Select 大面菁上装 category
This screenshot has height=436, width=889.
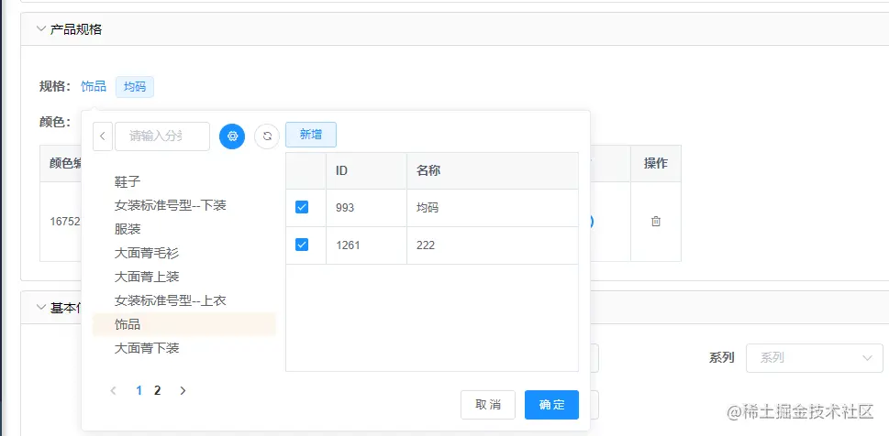[x=183, y=277]
